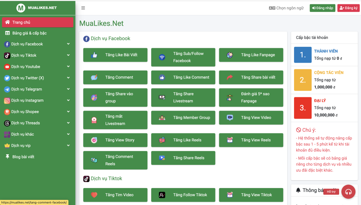The width and height of the screenshot is (361, 205).
Task: Expand Dịch vụ vip sidebar chevron
Action: 68,145
